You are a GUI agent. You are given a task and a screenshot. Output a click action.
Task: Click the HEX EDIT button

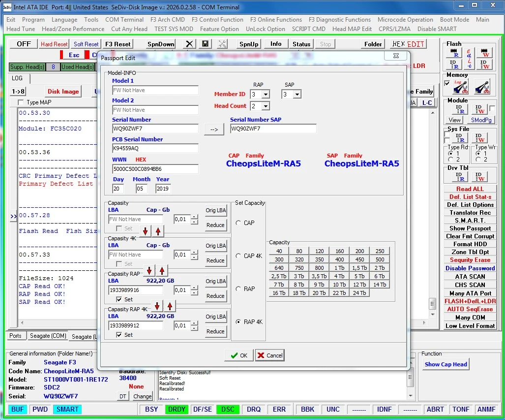[408, 44]
